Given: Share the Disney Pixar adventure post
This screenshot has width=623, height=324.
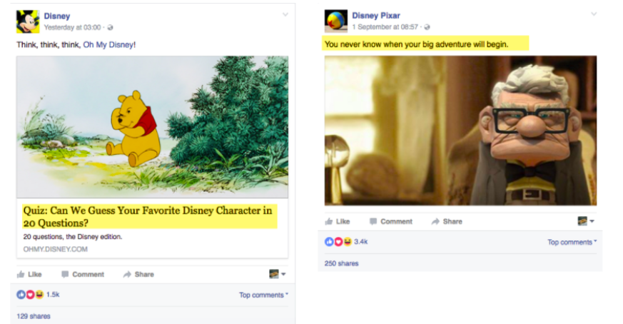Looking at the screenshot, I should 447,221.
